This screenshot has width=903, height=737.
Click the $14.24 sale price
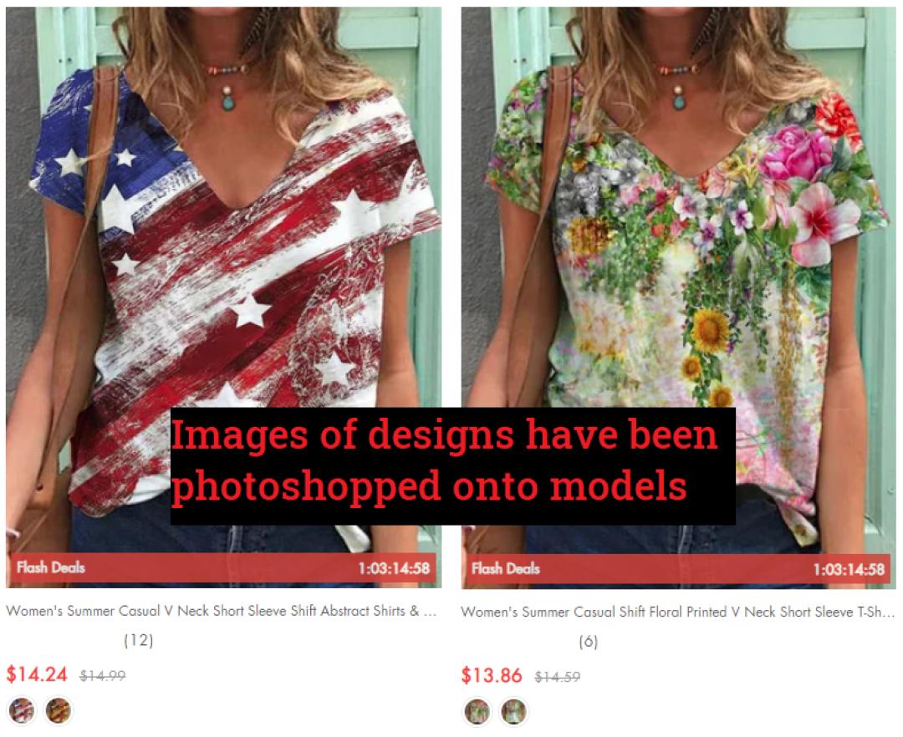point(37,673)
